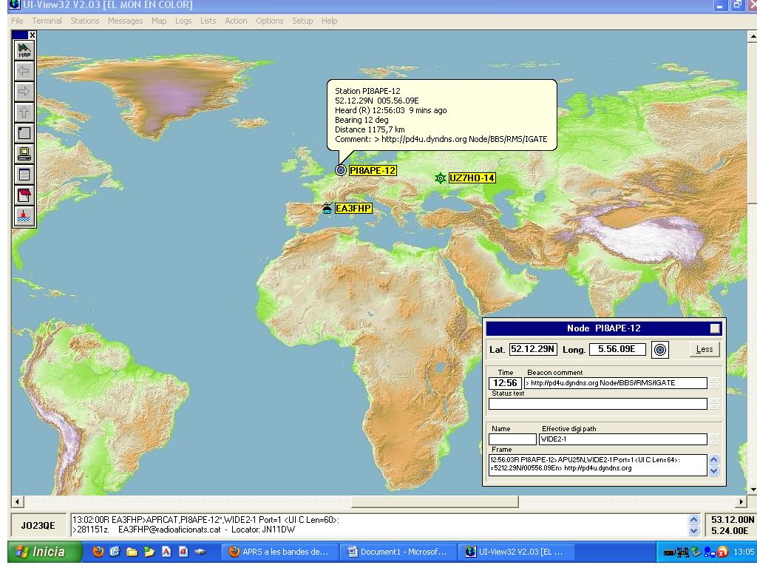Click the PI8APE-12 station symbol on map
This screenshot has height=568, width=757.
tap(341, 170)
